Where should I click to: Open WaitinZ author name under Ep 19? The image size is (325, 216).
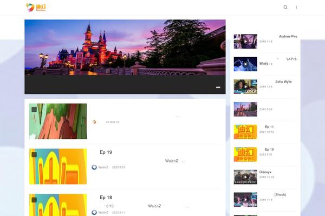[103, 167]
